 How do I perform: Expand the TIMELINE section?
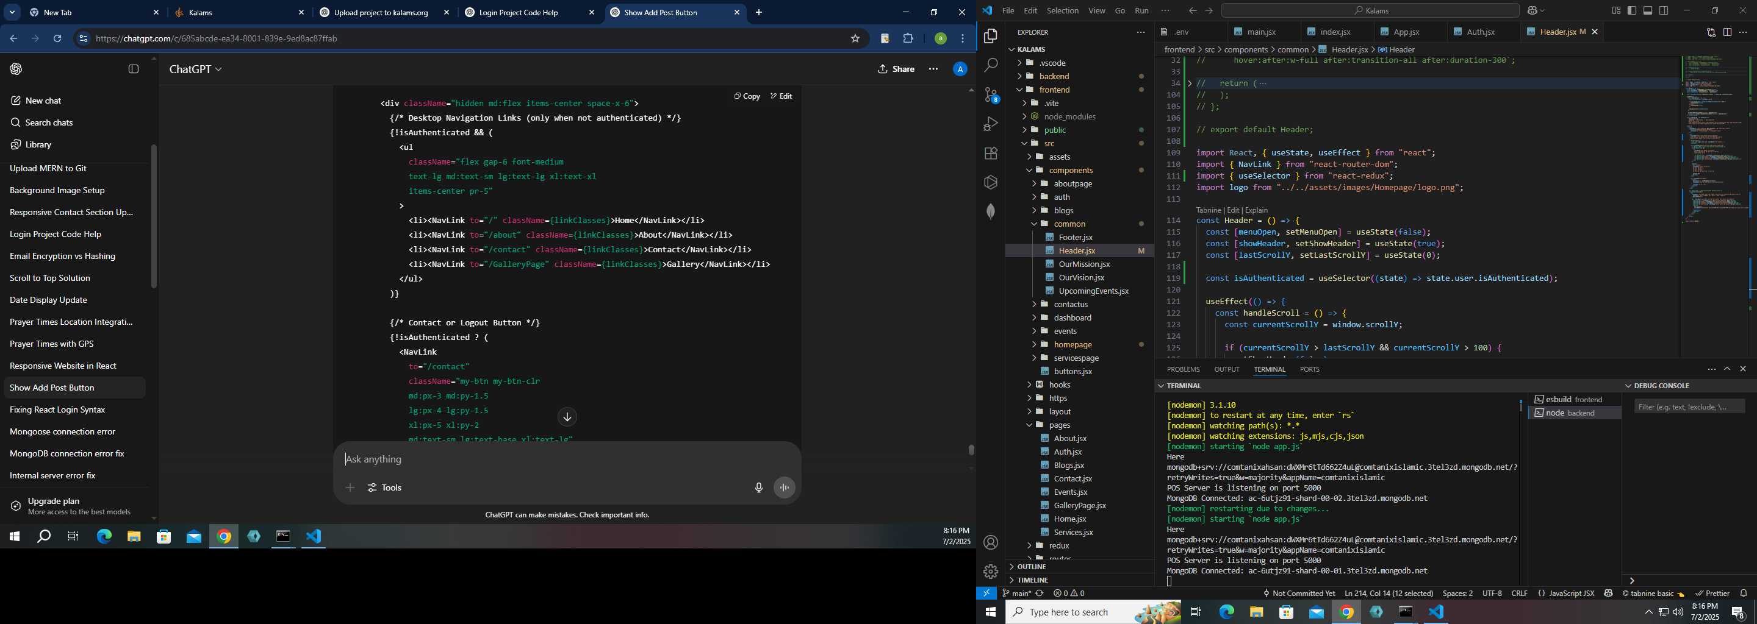[x=1032, y=580]
